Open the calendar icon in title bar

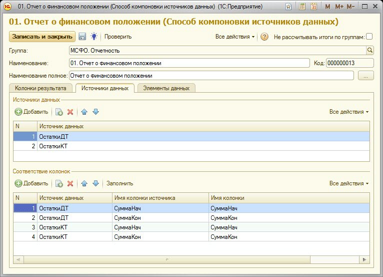pos(313,7)
